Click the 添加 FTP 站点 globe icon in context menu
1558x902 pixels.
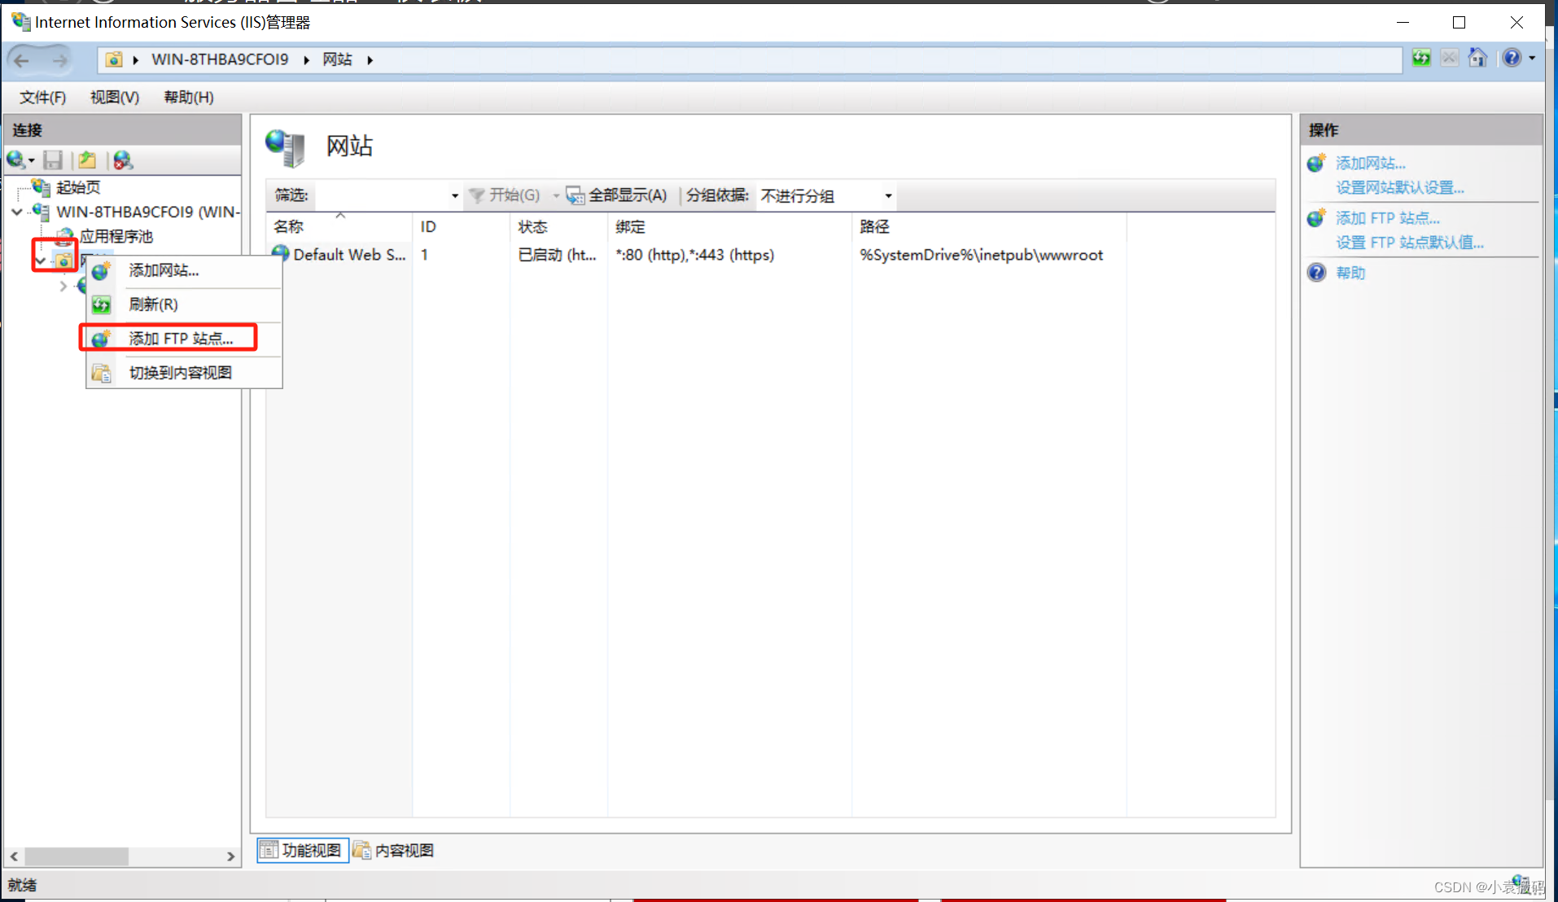click(x=101, y=339)
